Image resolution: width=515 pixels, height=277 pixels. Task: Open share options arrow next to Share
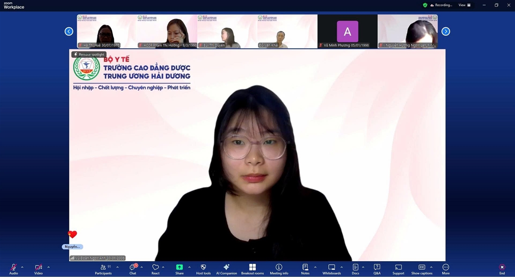189,267
